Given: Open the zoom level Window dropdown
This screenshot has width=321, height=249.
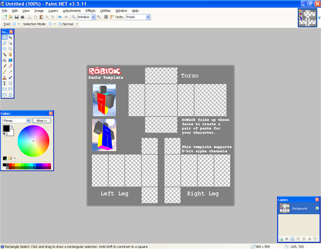Looking at the screenshot, I should coord(93,17).
